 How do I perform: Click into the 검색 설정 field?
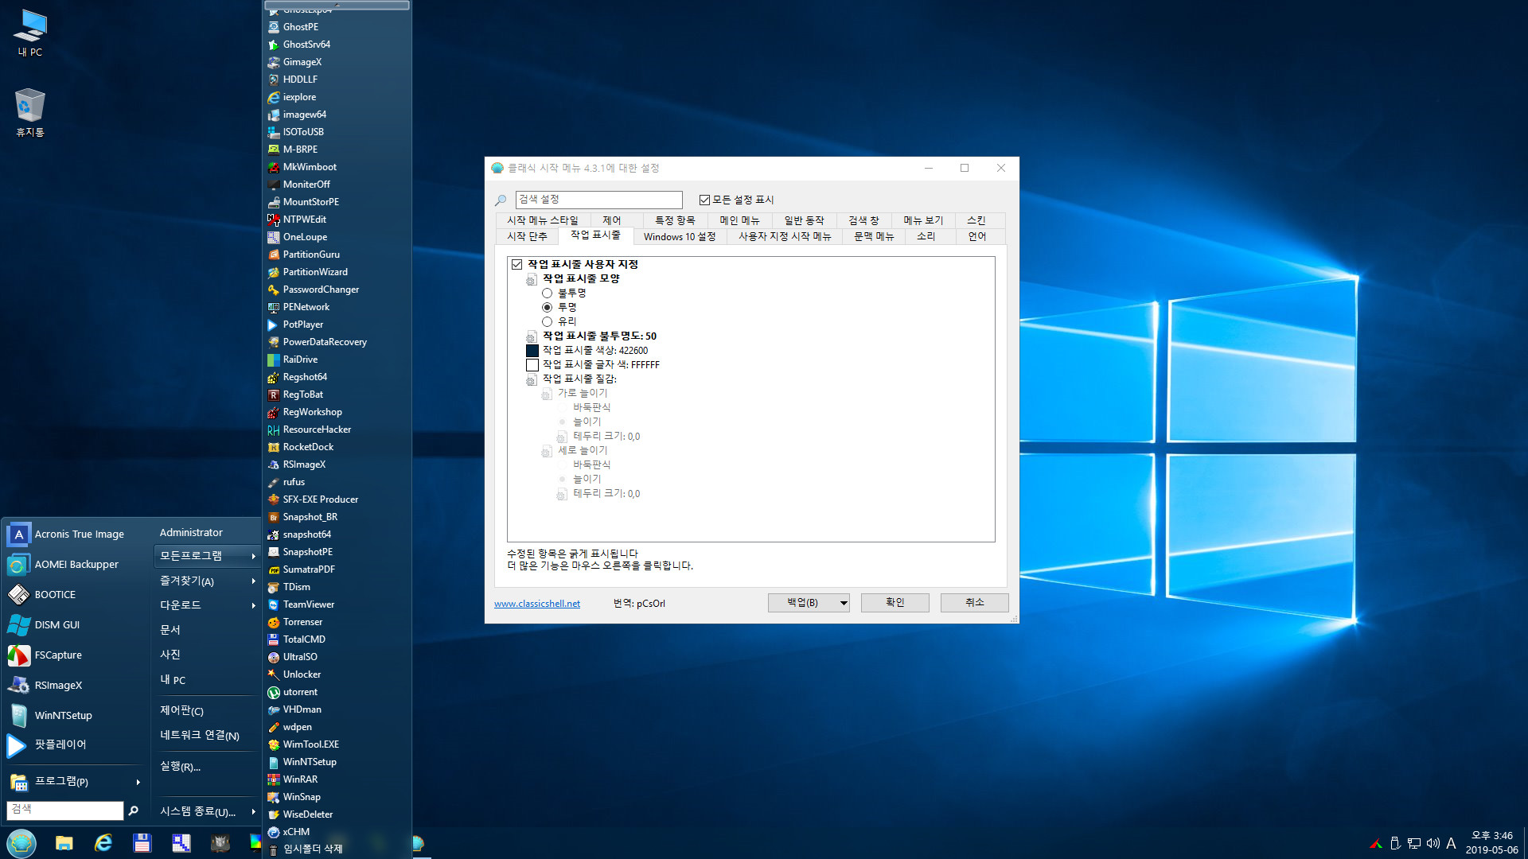(598, 200)
